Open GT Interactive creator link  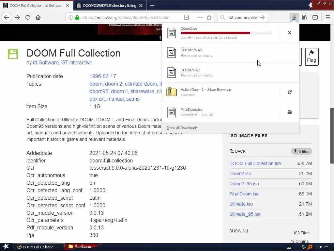coord(77,62)
